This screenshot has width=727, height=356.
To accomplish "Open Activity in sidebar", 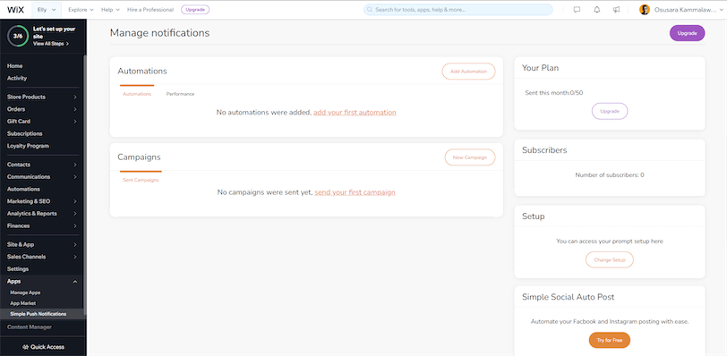I will click(17, 78).
